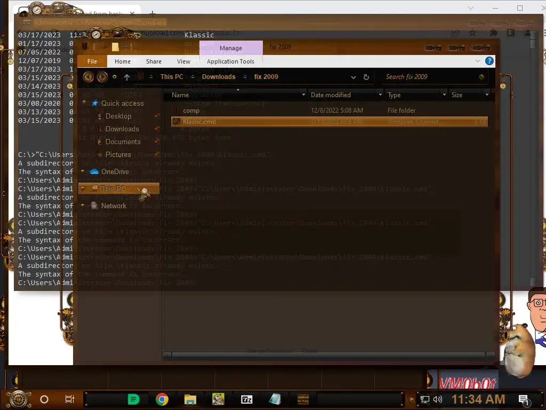
Task: Open File Explorer from the taskbar
Action: [190, 399]
